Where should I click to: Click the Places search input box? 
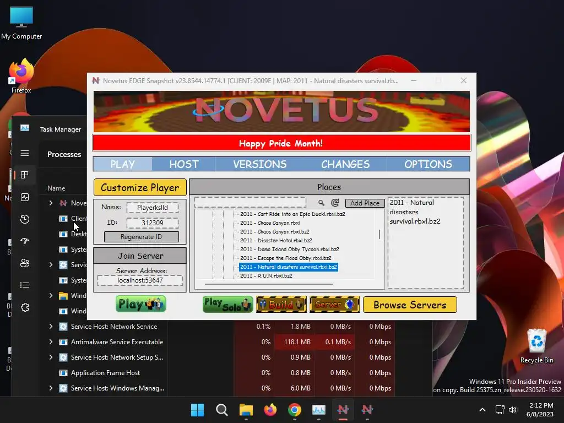(251, 203)
